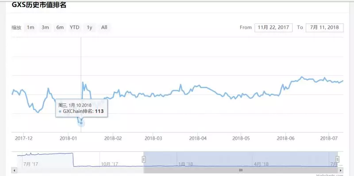Click the 2018-02 x-axis label
This screenshot has width=354, height=176.
coord(113,138)
